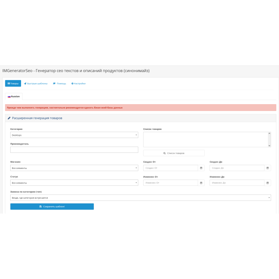This screenshot has height=279, width=279.
Task: Open calendar for Изменен: От
Action: [201, 183]
